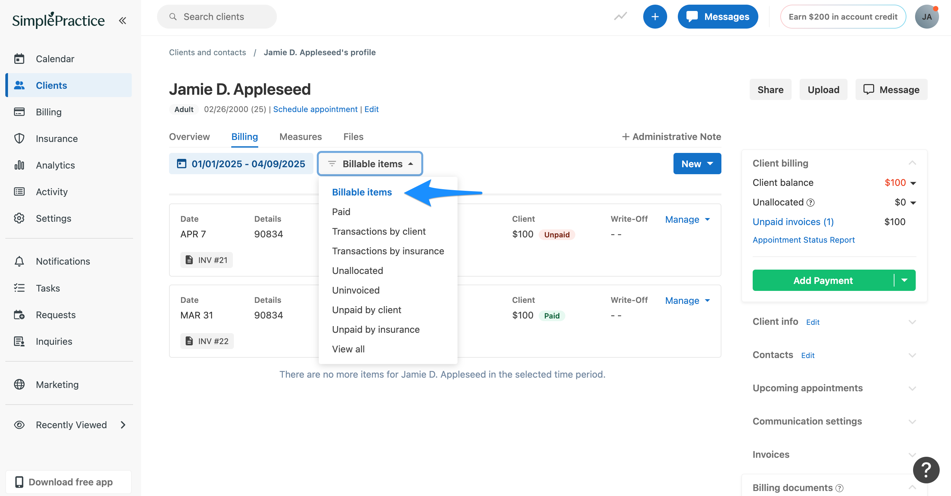
Task: Open Requests in the sidebar
Action: coord(55,314)
